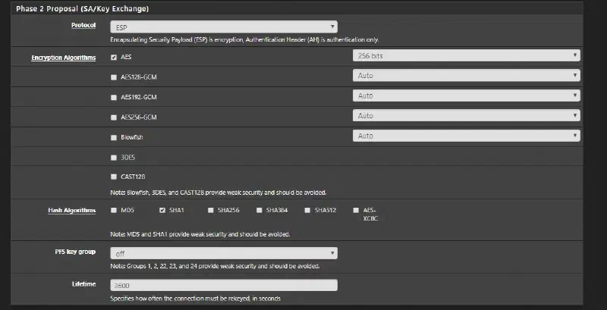Open the Blowfish Auto key length dropdown
The width and height of the screenshot is (607, 310).
[x=466, y=136]
